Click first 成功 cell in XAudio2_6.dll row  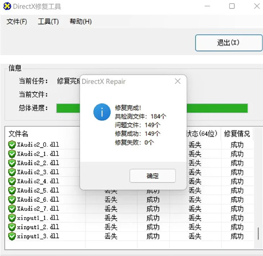(153, 200)
